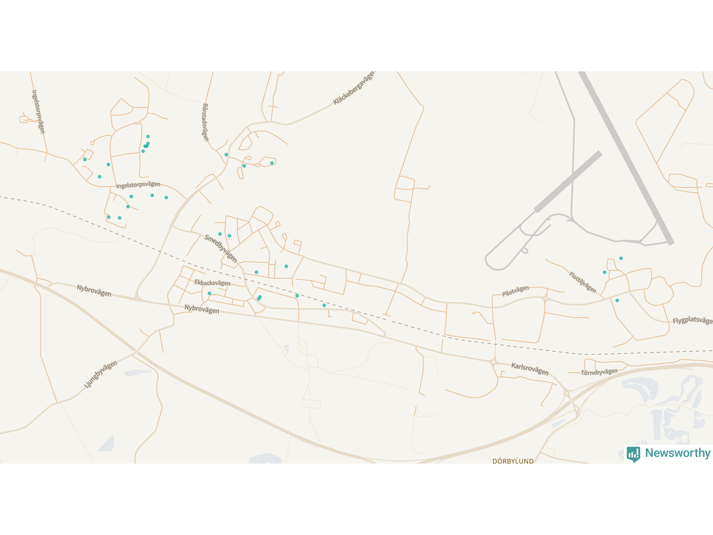This screenshot has height=535, width=713.
Task: Click the Newsworthy bar chart logo icon
Action: [x=633, y=454]
